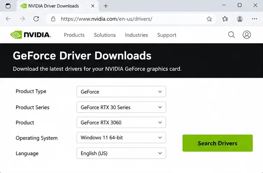The height and width of the screenshot is (173, 263).
Task: Click the Operating System label
Action: 37,138
